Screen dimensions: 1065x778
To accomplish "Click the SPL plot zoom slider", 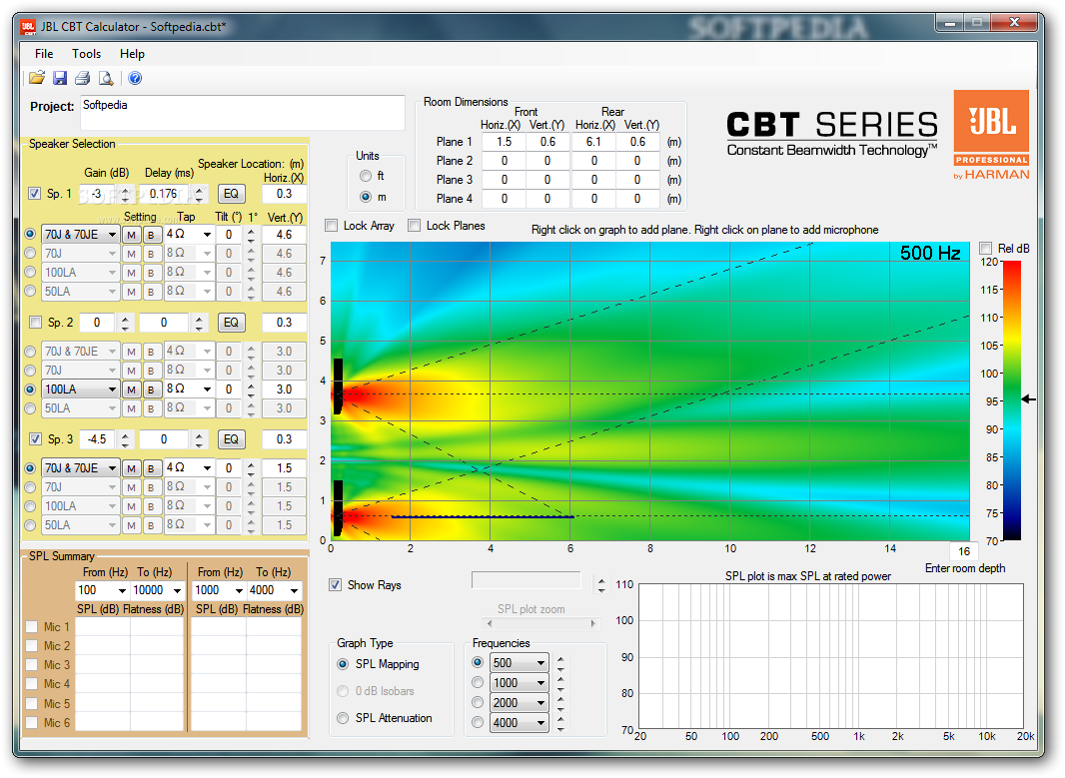I will coord(540,623).
